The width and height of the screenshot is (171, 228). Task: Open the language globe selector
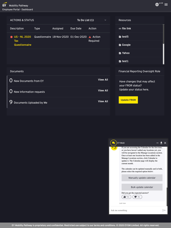[x=157, y=4]
